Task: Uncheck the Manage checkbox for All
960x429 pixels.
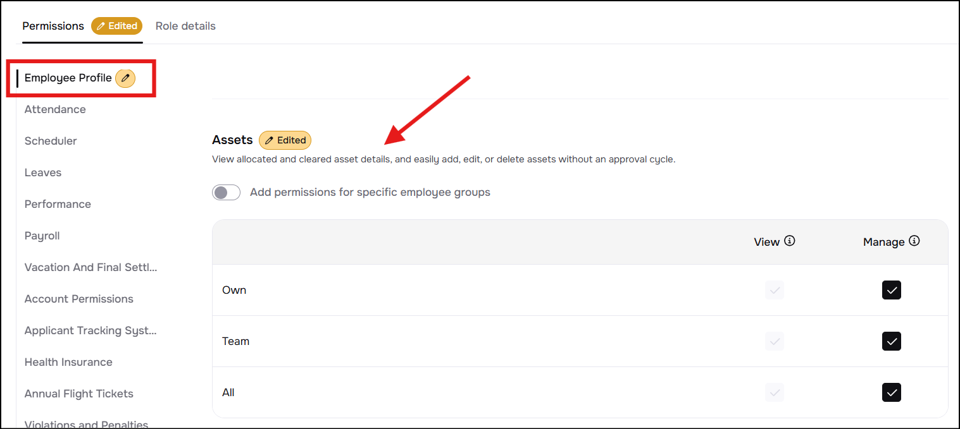Action: pyautogui.click(x=891, y=392)
